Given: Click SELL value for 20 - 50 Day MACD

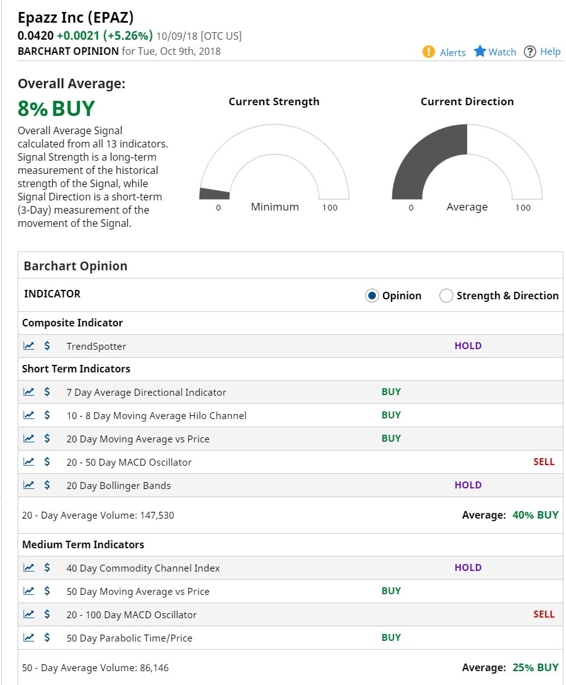Looking at the screenshot, I should tap(544, 462).
